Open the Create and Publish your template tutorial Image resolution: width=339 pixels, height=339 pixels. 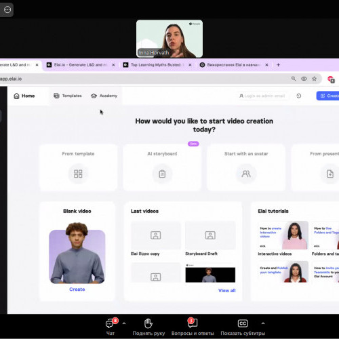click(283, 272)
